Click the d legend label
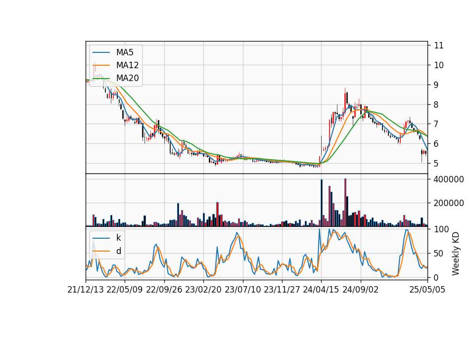Image resolution: width=475 pixels, height=341 pixels. (x=118, y=251)
